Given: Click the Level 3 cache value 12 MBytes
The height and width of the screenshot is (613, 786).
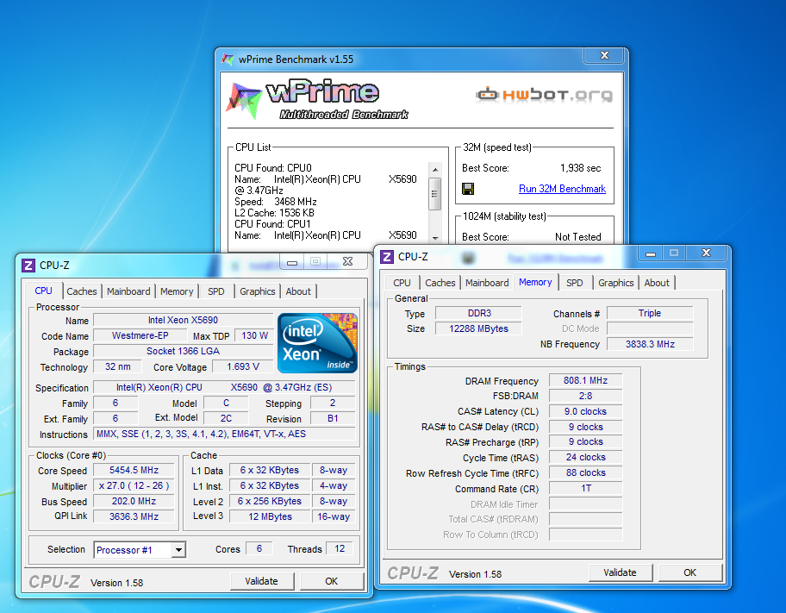Looking at the screenshot, I should [271, 516].
